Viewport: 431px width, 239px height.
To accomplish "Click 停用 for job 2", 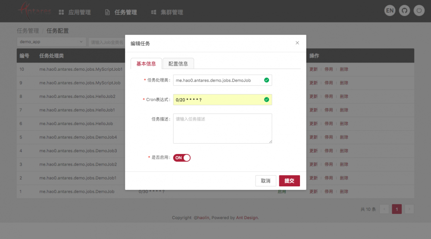I will (x=328, y=178).
